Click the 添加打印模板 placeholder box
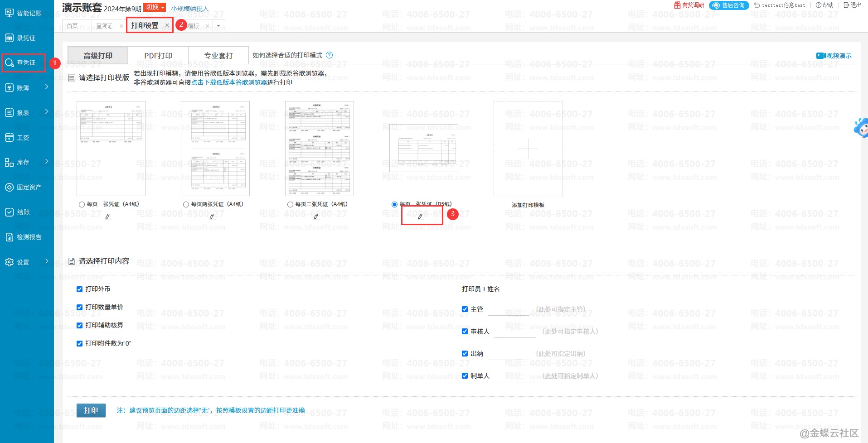 point(528,149)
